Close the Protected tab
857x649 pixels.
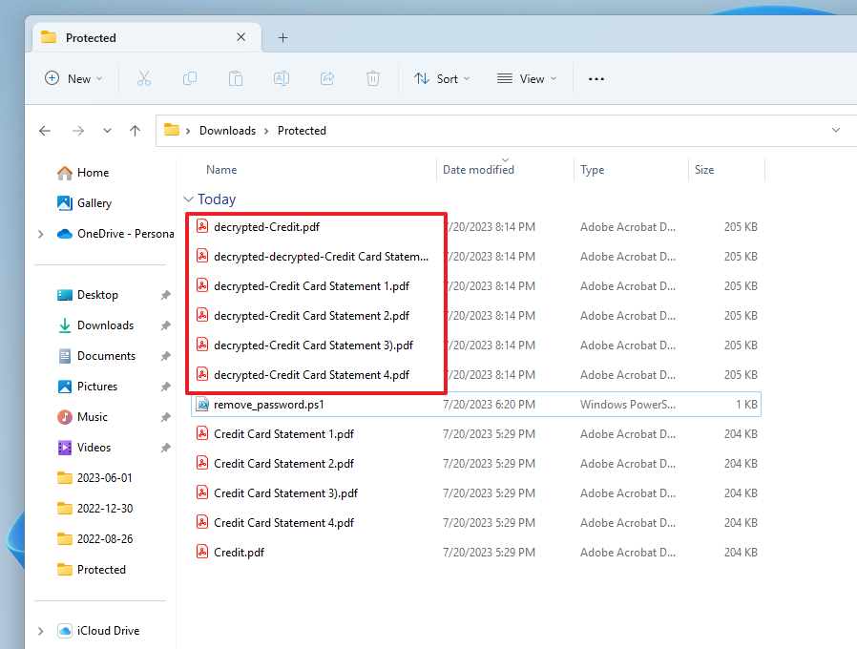(x=241, y=37)
